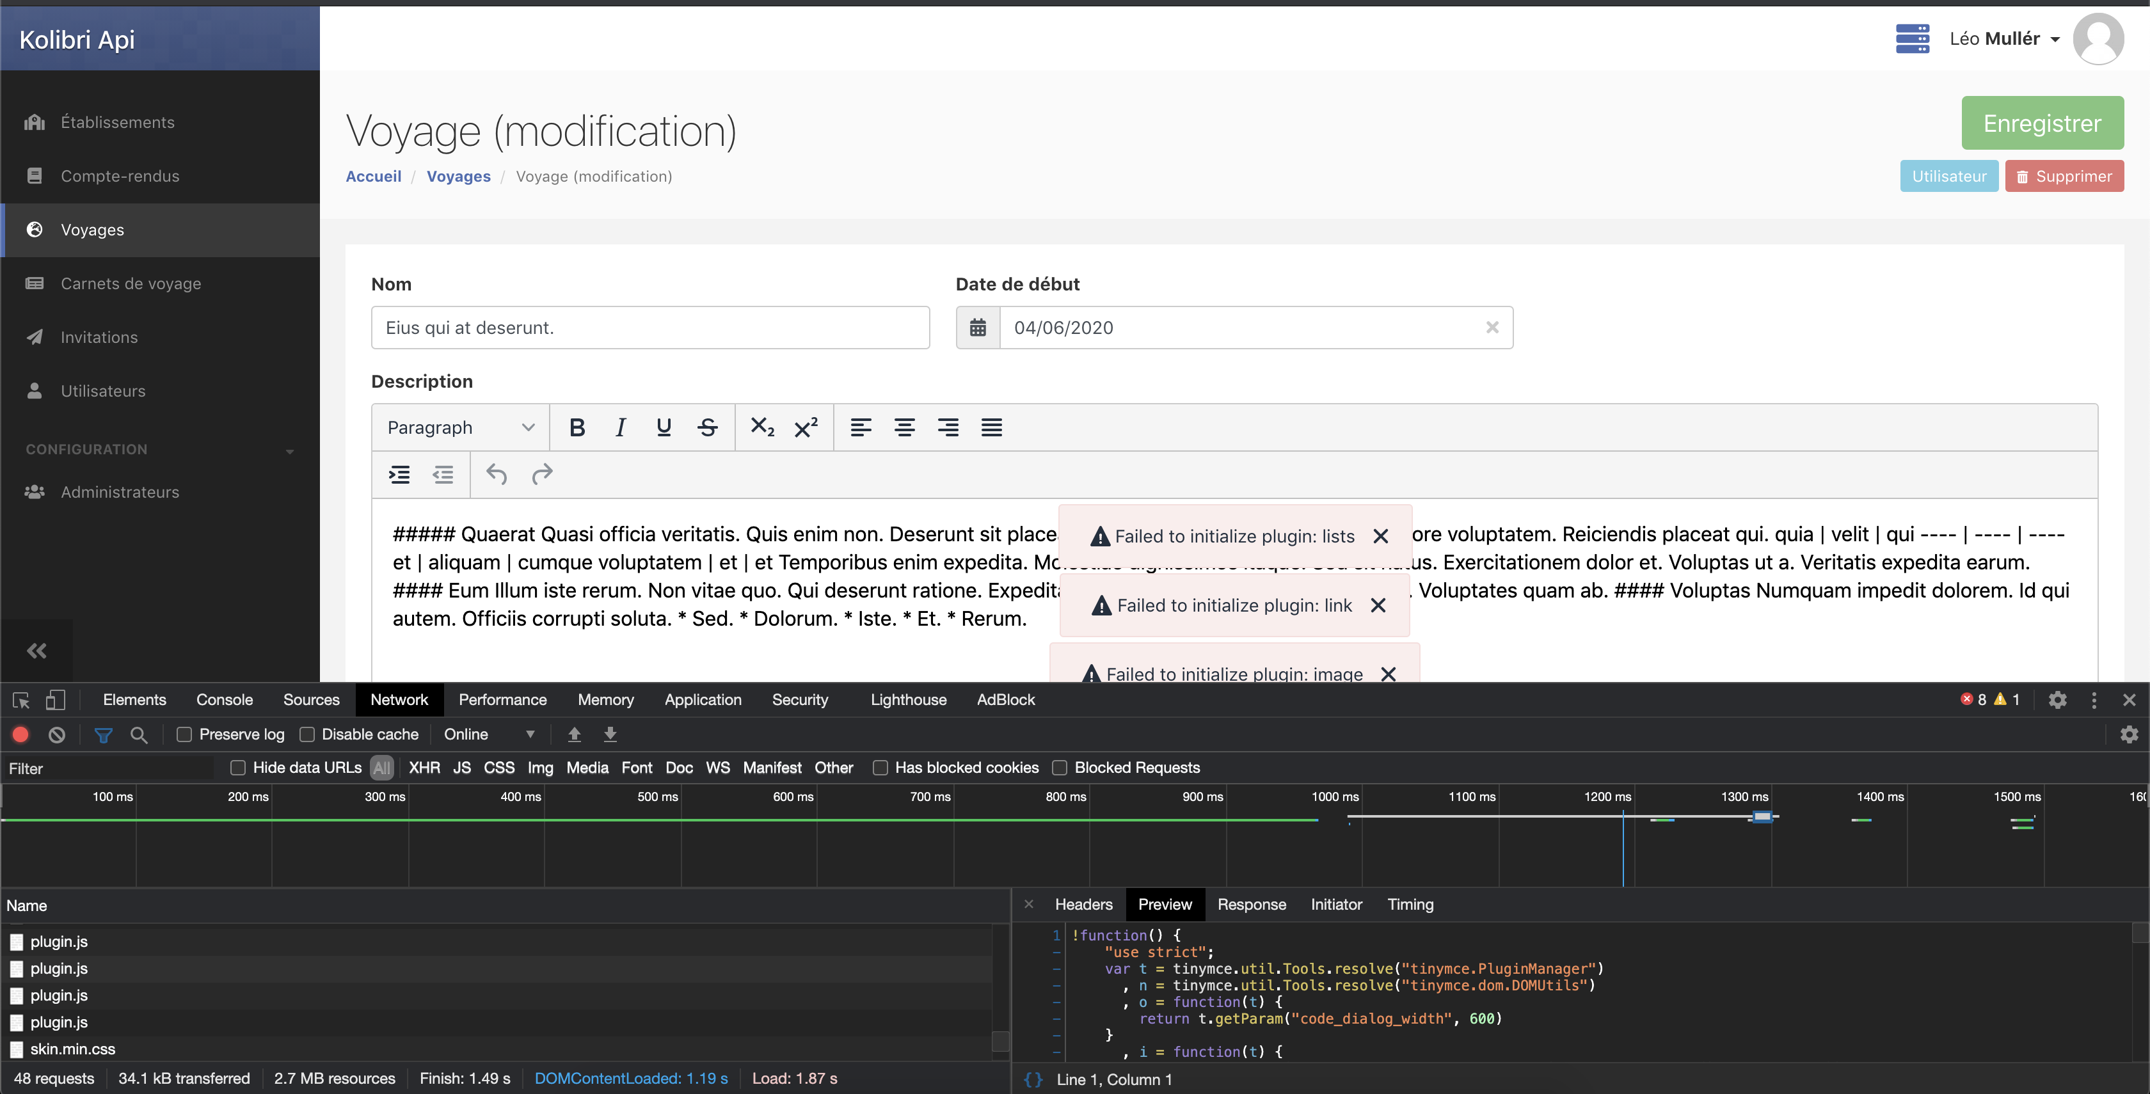Click the Nom text field
The image size is (2150, 1094).
[650, 328]
